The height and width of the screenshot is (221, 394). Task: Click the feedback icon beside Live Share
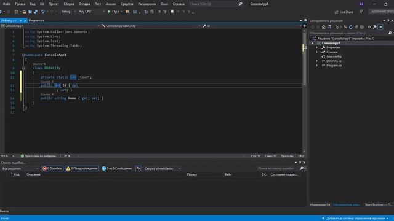click(x=361, y=12)
